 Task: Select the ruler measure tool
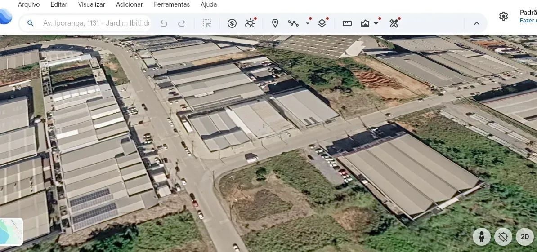click(x=347, y=23)
